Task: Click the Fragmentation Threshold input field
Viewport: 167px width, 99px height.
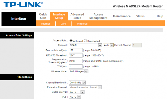Action: tap(76, 61)
